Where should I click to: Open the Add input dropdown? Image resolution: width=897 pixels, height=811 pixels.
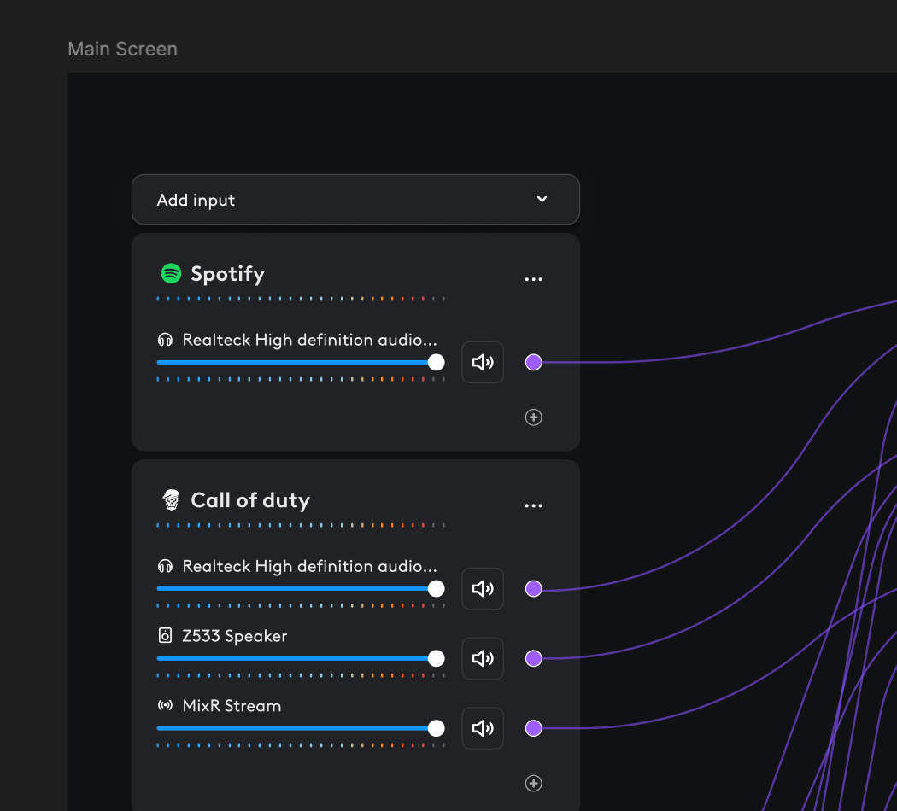coord(355,200)
